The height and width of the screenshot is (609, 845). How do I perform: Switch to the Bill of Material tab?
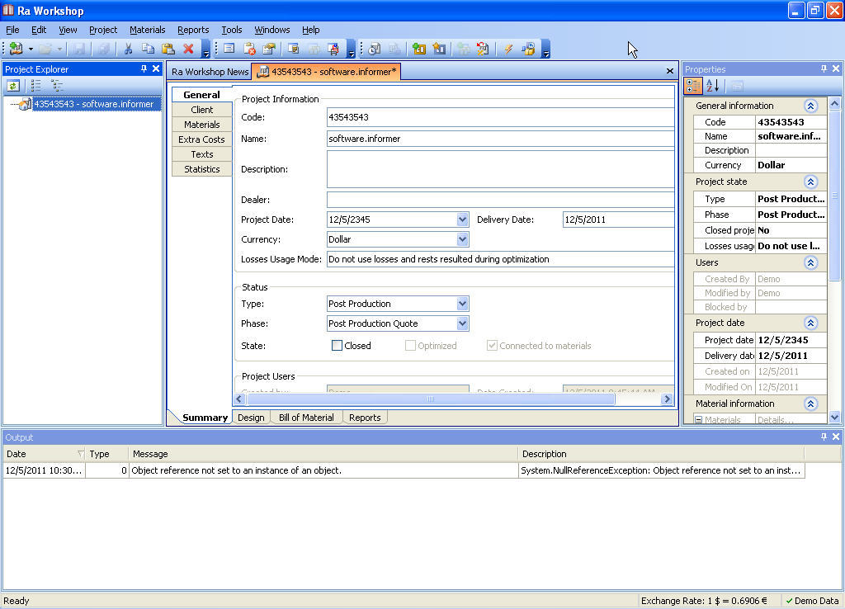tap(306, 418)
